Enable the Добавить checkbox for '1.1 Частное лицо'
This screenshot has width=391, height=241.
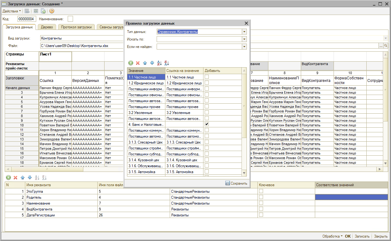click(207, 77)
